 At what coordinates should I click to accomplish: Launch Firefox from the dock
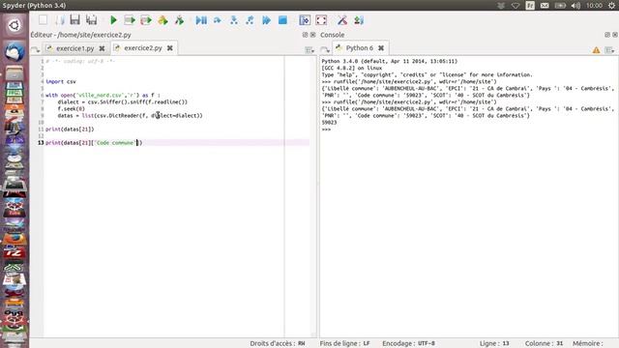click(x=15, y=238)
